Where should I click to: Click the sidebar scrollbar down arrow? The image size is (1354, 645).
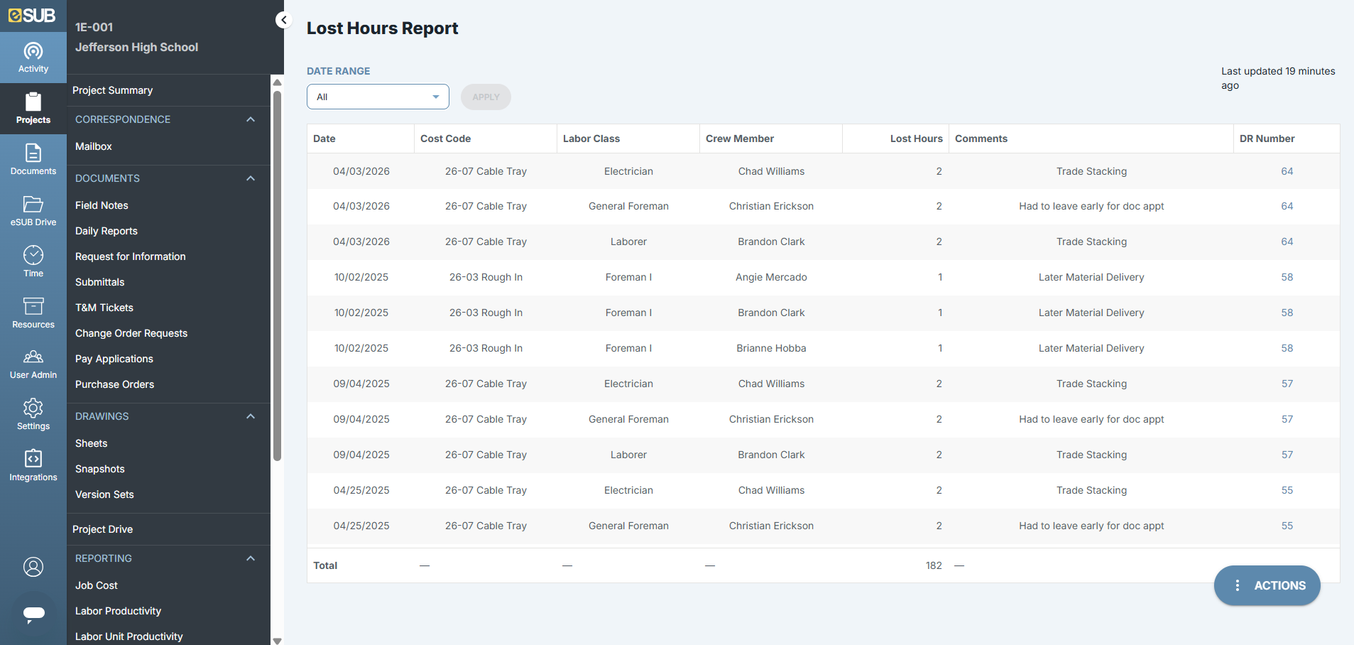click(x=277, y=640)
